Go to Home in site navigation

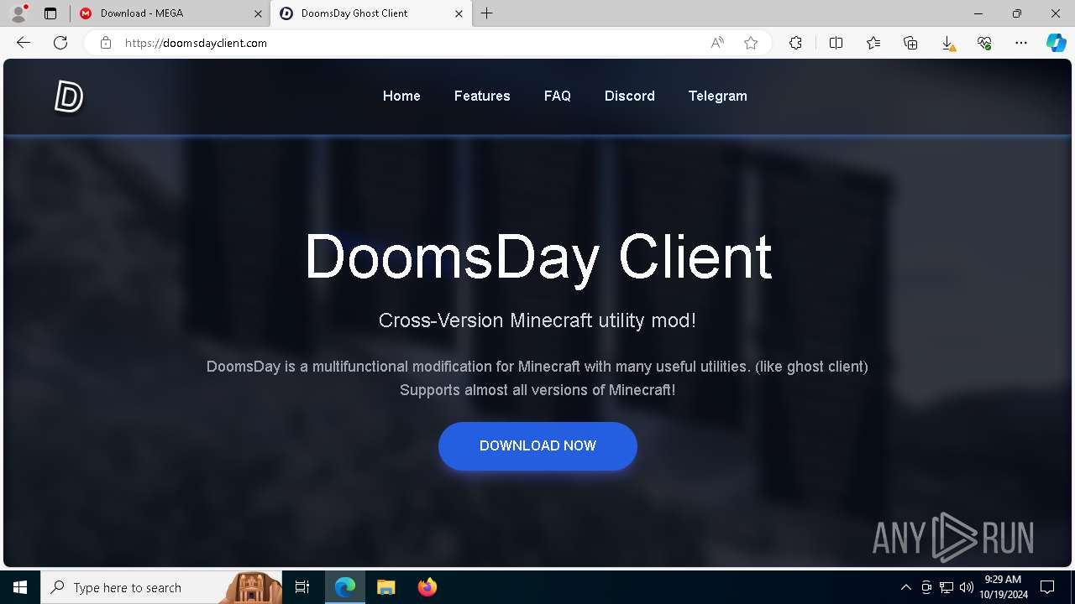[401, 96]
